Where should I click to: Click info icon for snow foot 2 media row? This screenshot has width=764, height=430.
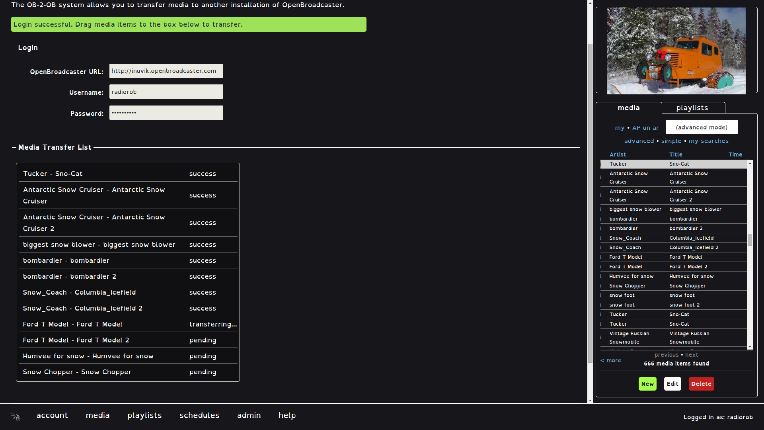tap(601, 305)
